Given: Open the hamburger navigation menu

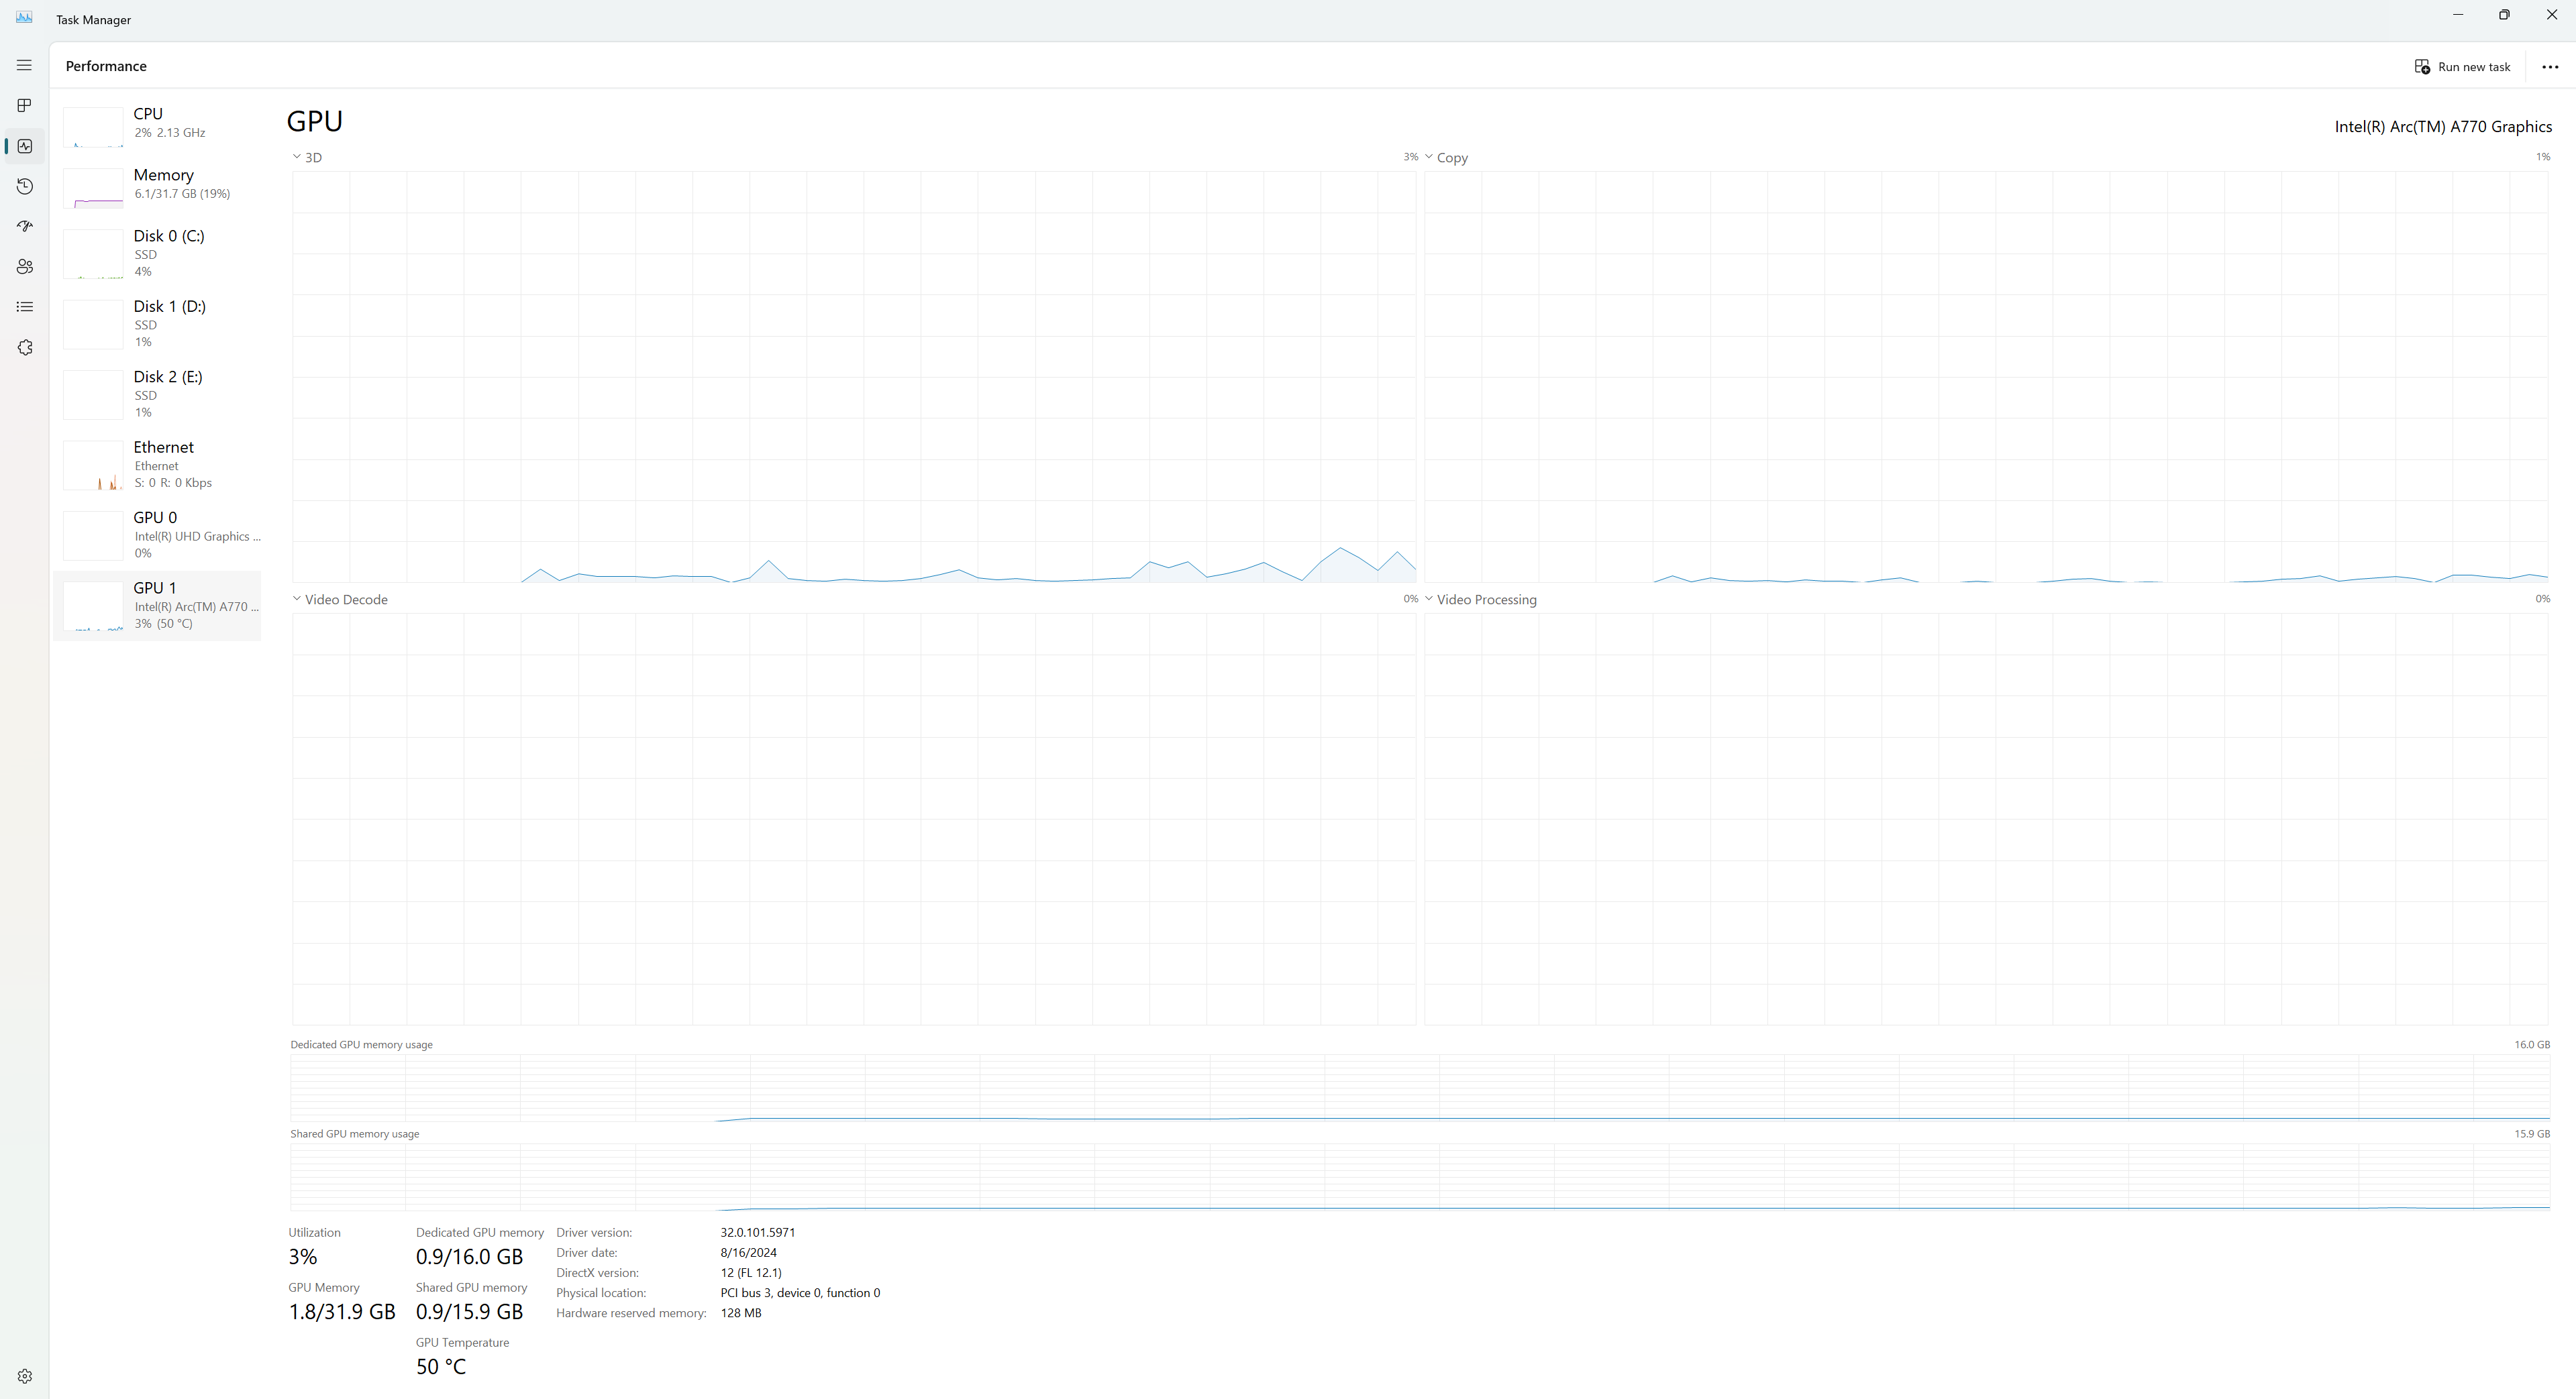Looking at the screenshot, I should [x=24, y=65].
